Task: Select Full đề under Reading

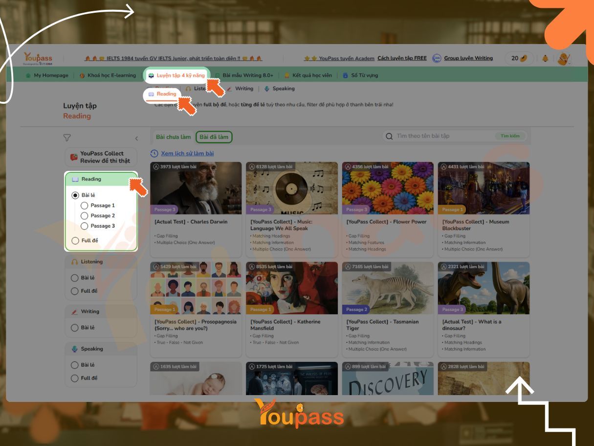Action: pos(75,240)
